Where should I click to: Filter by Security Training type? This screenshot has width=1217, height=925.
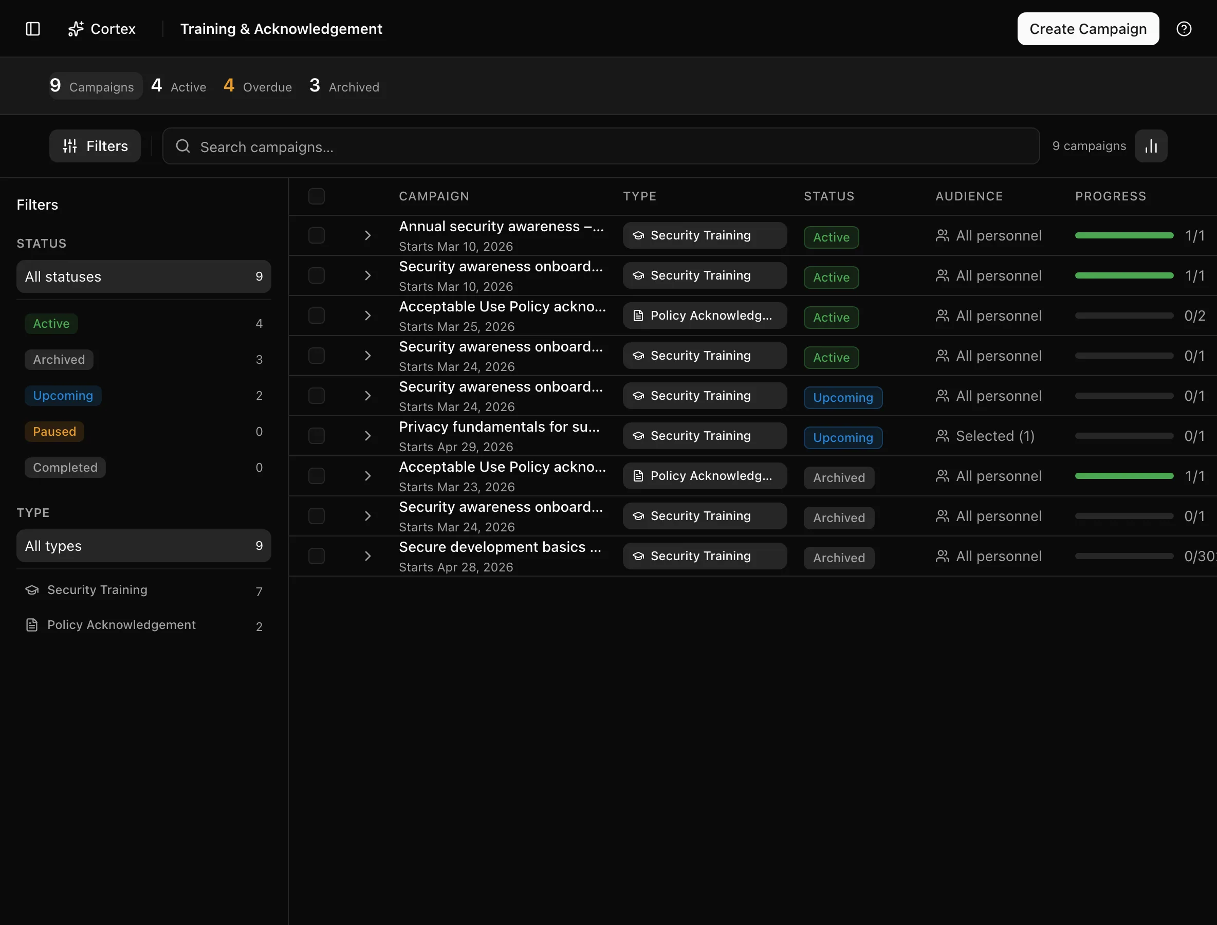(x=144, y=590)
